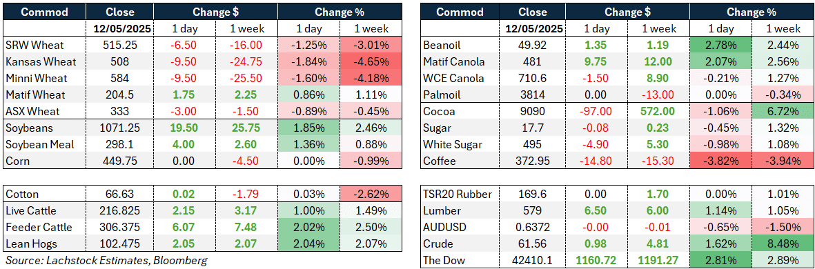The image size is (815, 269).
Task: Click the right table Change % header
Action: tap(751, 12)
